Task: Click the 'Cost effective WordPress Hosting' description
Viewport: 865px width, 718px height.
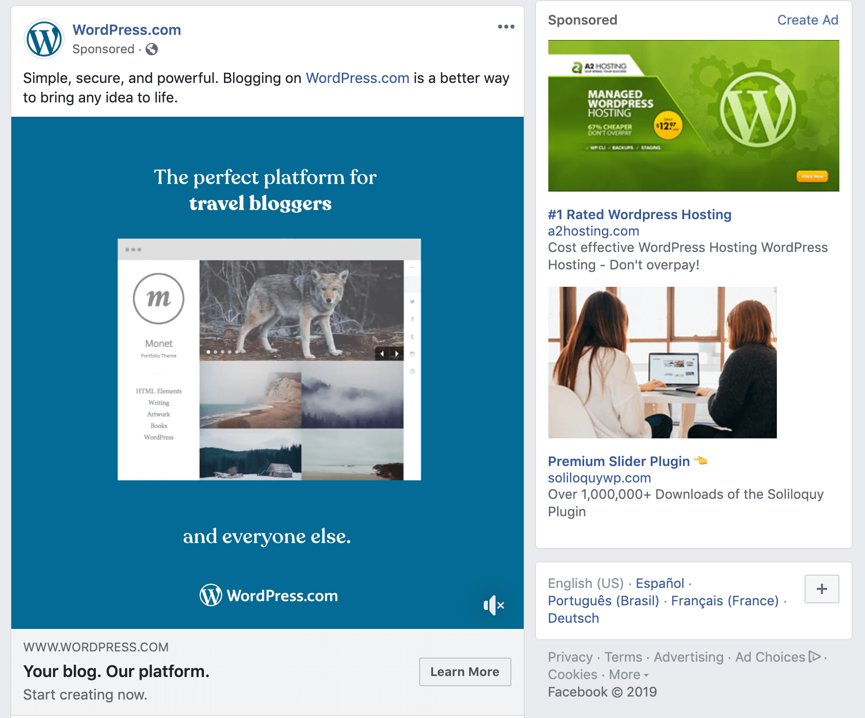Action: (x=688, y=256)
